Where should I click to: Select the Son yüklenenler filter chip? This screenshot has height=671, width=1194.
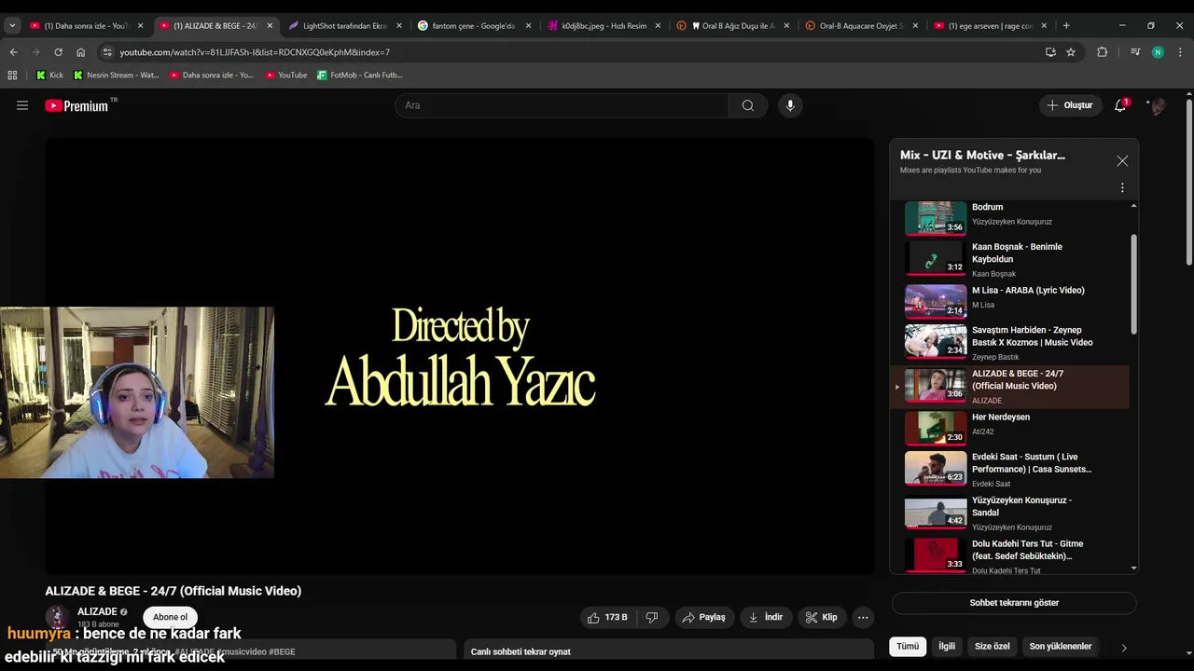tap(1061, 646)
